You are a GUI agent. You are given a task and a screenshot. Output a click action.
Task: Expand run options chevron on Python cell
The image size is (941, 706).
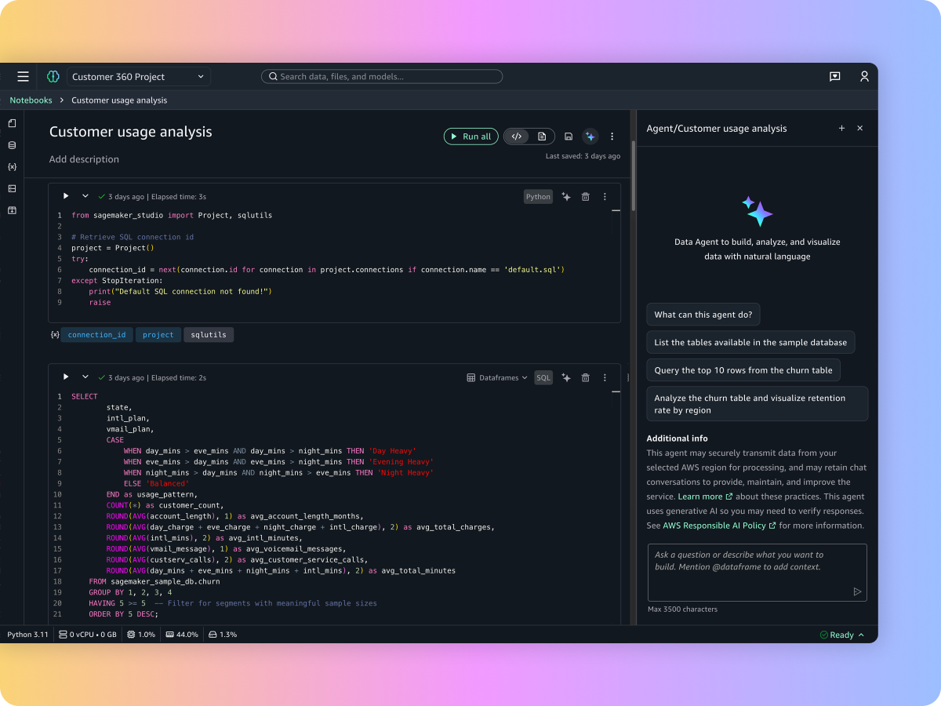coord(85,196)
